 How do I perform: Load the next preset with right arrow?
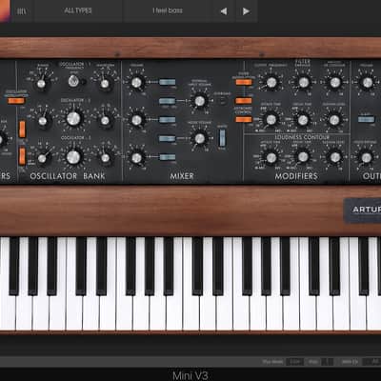tap(246, 11)
